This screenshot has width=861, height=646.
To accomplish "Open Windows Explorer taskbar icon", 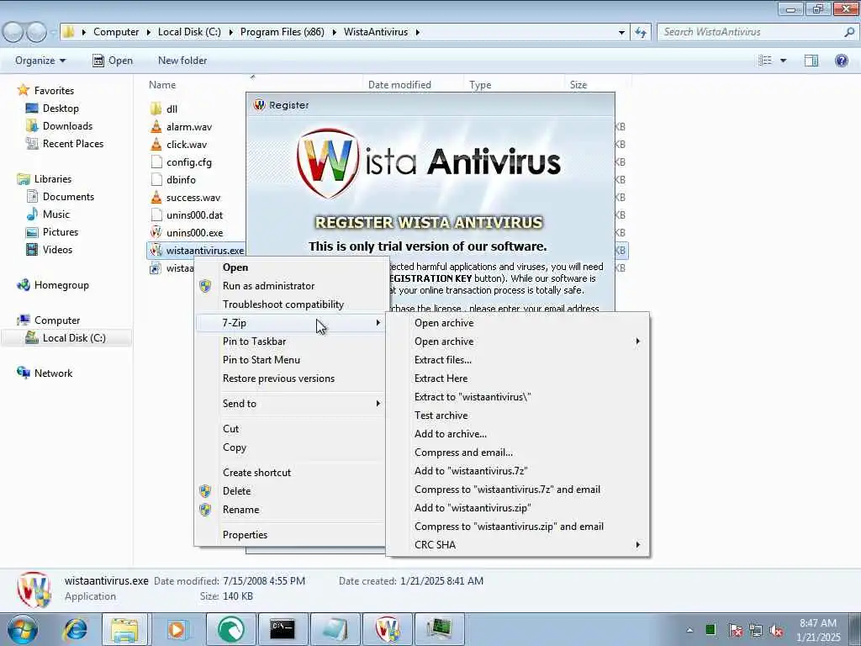I will [124, 629].
